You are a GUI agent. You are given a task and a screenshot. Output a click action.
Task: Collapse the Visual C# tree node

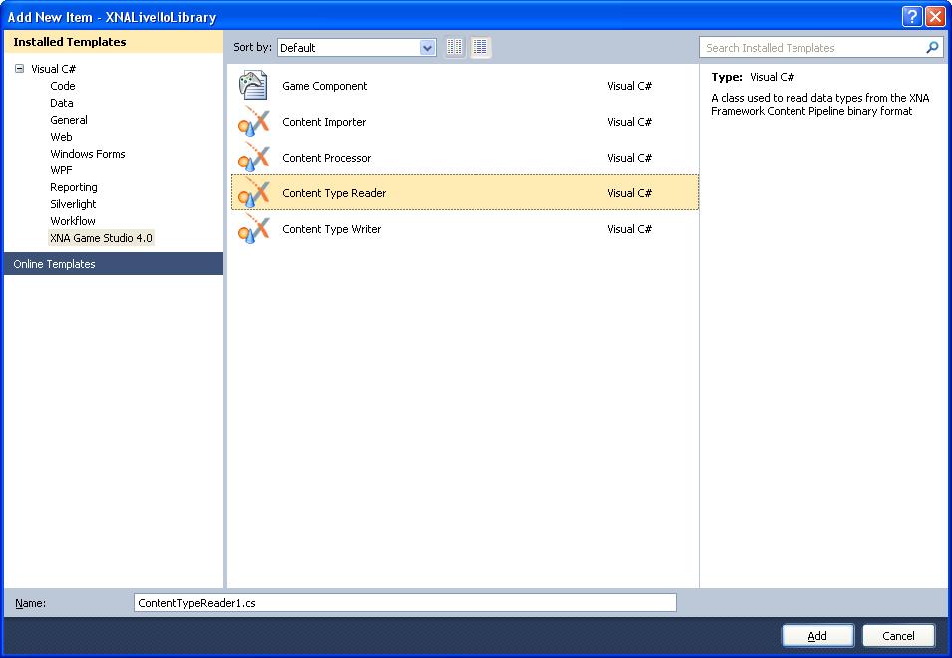19,69
